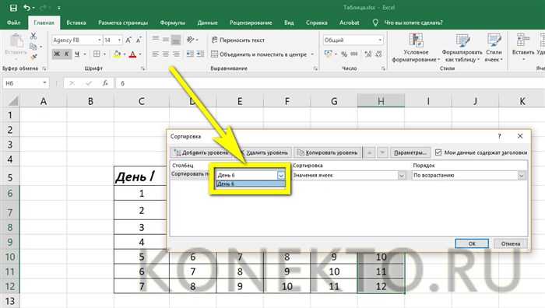The height and width of the screenshot is (308, 545).
Task: Click the Cut scissors icon
Action: coord(33,36)
